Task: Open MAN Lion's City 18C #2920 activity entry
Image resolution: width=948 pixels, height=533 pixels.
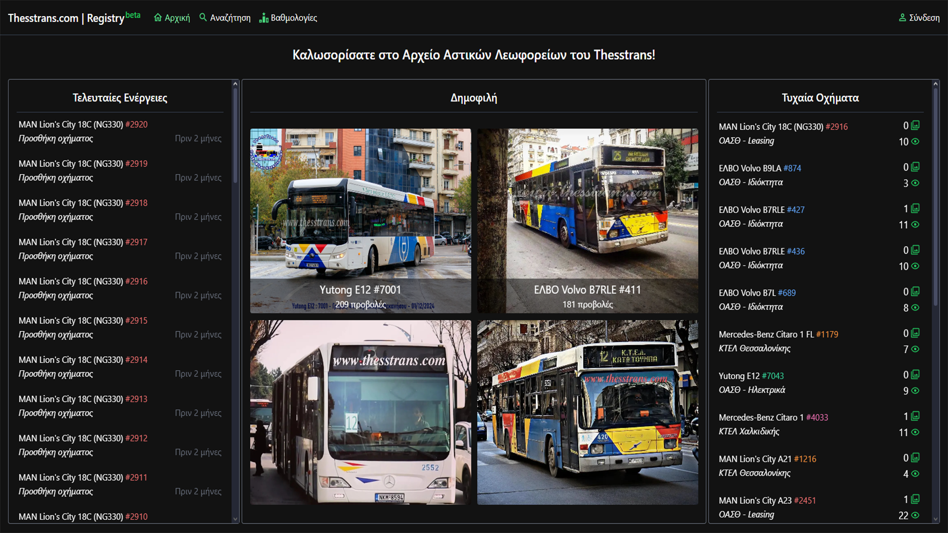Action: [120, 131]
